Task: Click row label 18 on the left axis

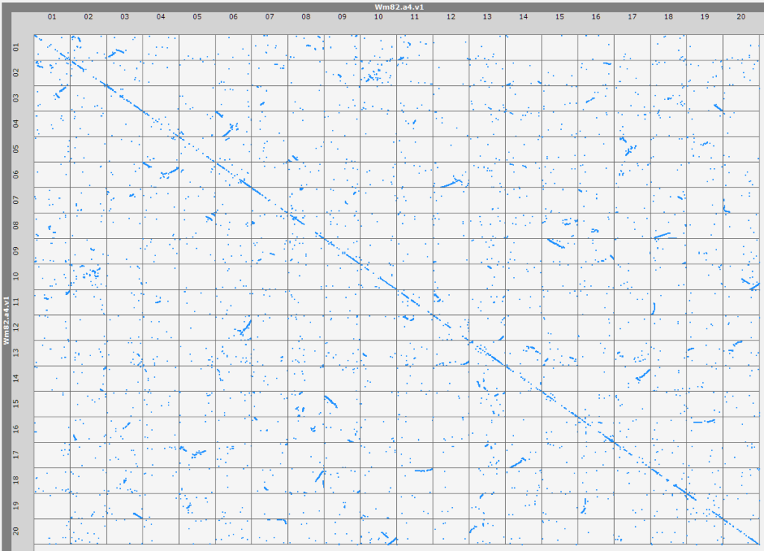Action: (16, 480)
